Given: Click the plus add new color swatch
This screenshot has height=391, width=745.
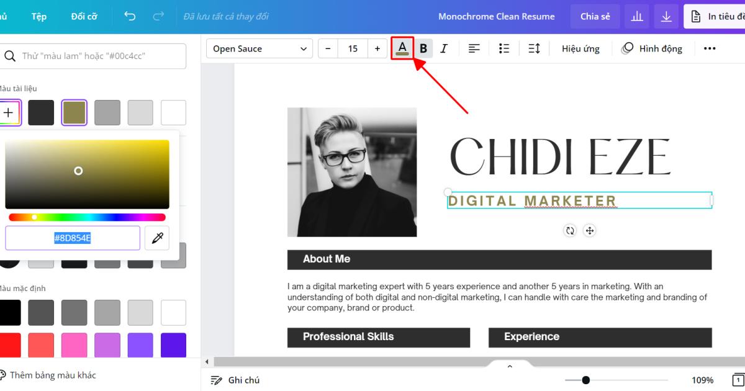Looking at the screenshot, I should [x=9, y=113].
